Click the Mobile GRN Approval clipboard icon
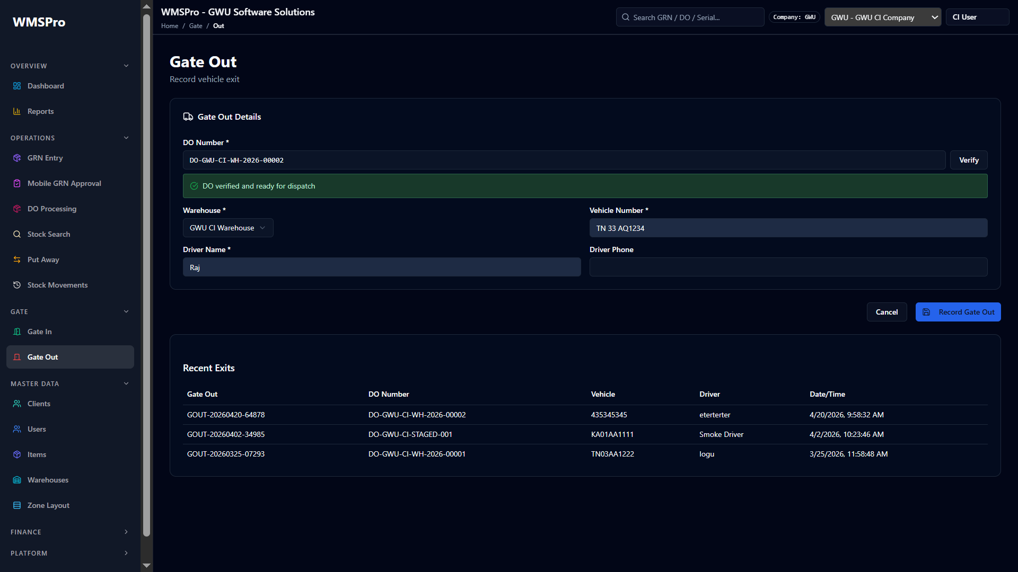 coord(17,183)
